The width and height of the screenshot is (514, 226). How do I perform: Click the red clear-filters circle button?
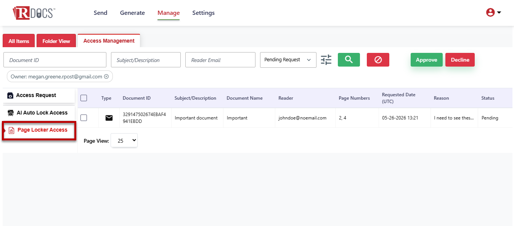pos(378,60)
